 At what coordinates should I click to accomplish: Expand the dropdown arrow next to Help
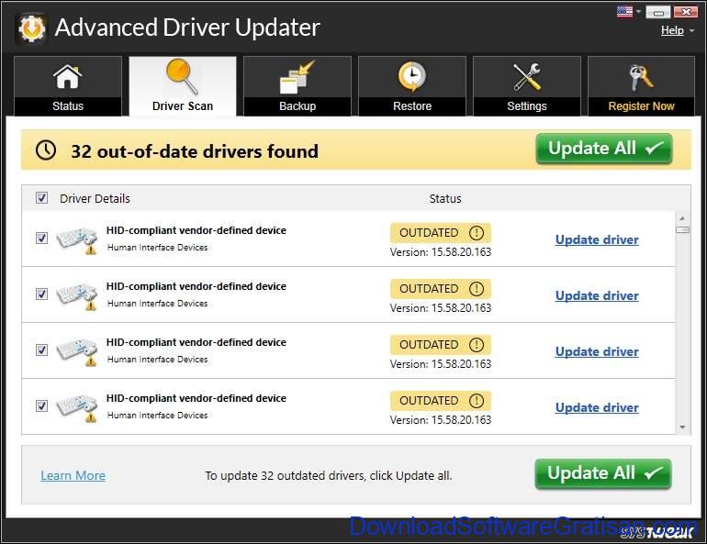pyautogui.click(x=691, y=31)
